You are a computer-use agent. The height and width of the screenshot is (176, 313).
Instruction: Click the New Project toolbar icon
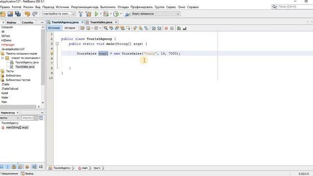point(3,14)
